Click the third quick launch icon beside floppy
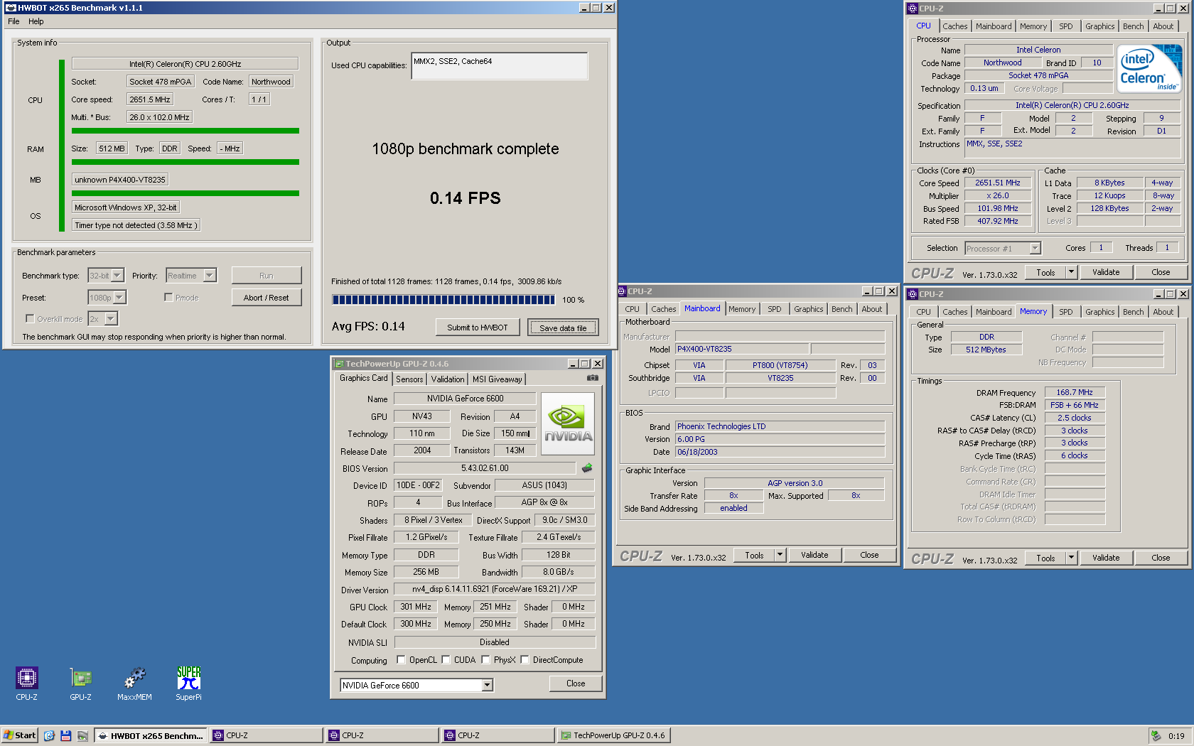1194x746 pixels. click(x=83, y=735)
